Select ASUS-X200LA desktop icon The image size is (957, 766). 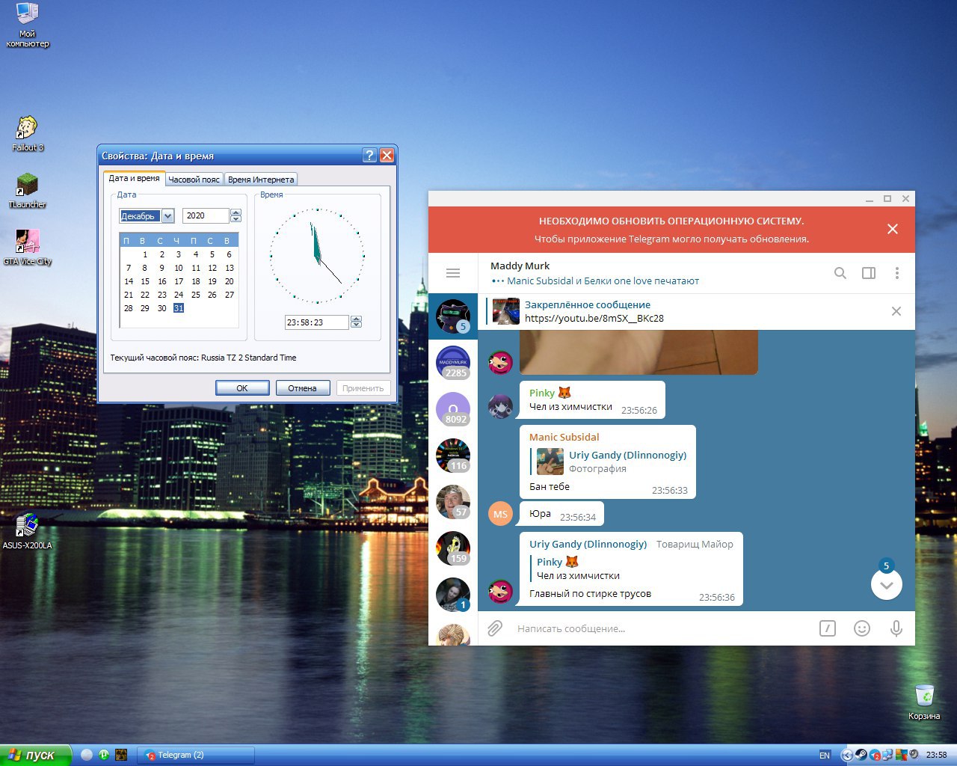click(28, 531)
